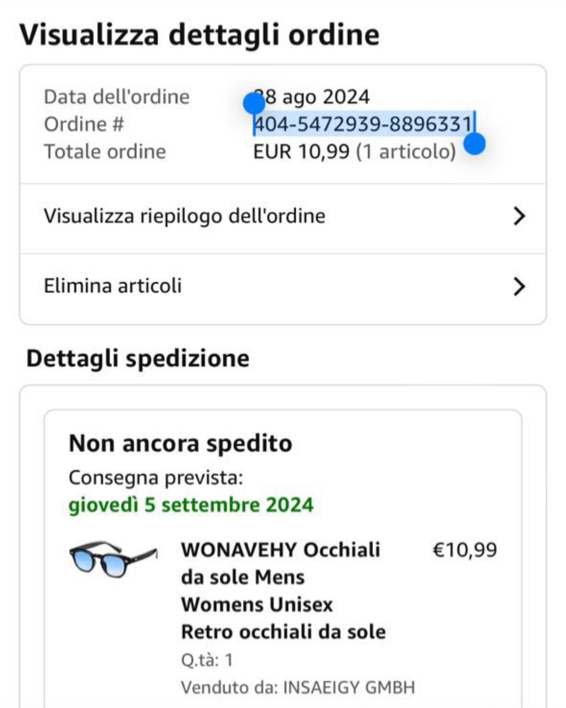Viewport: 566px width, 708px height.
Task: Click the sunglasses product thumbnail
Action: (113, 558)
